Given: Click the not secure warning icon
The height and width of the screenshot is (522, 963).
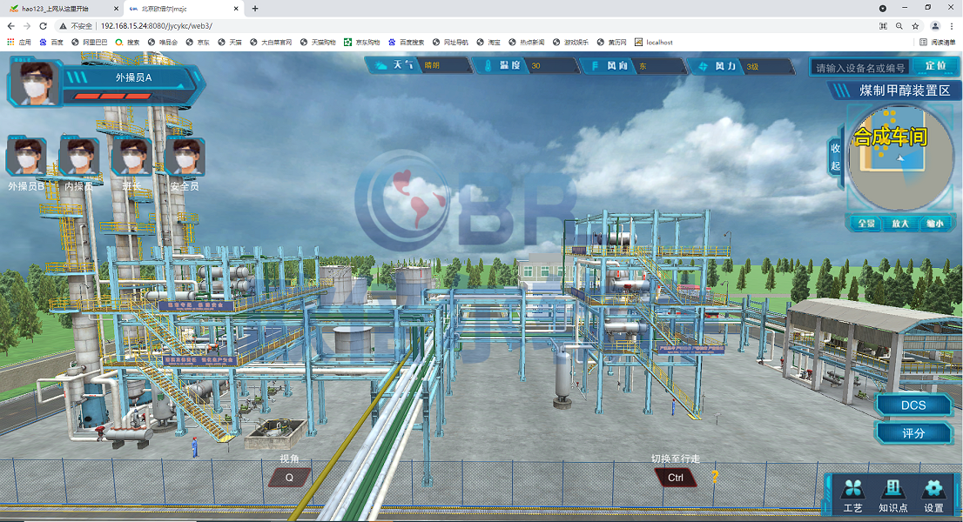Looking at the screenshot, I should [x=63, y=26].
